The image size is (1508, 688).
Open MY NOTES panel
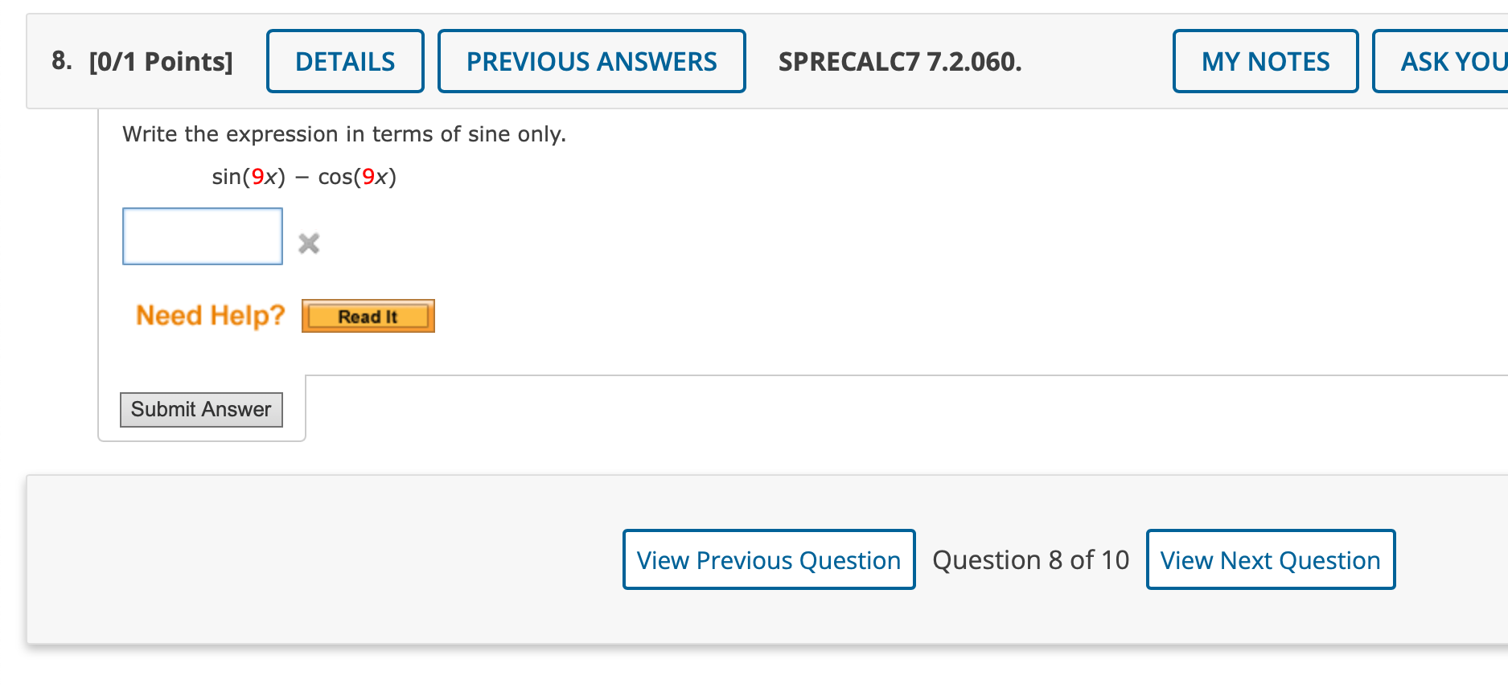click(1264, 61)
